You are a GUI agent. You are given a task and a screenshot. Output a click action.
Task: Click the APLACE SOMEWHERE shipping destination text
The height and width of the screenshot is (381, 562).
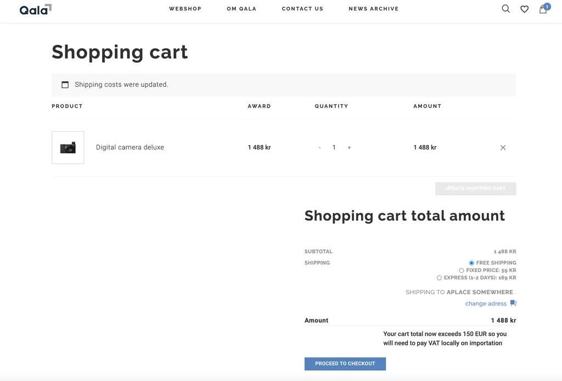480,292
